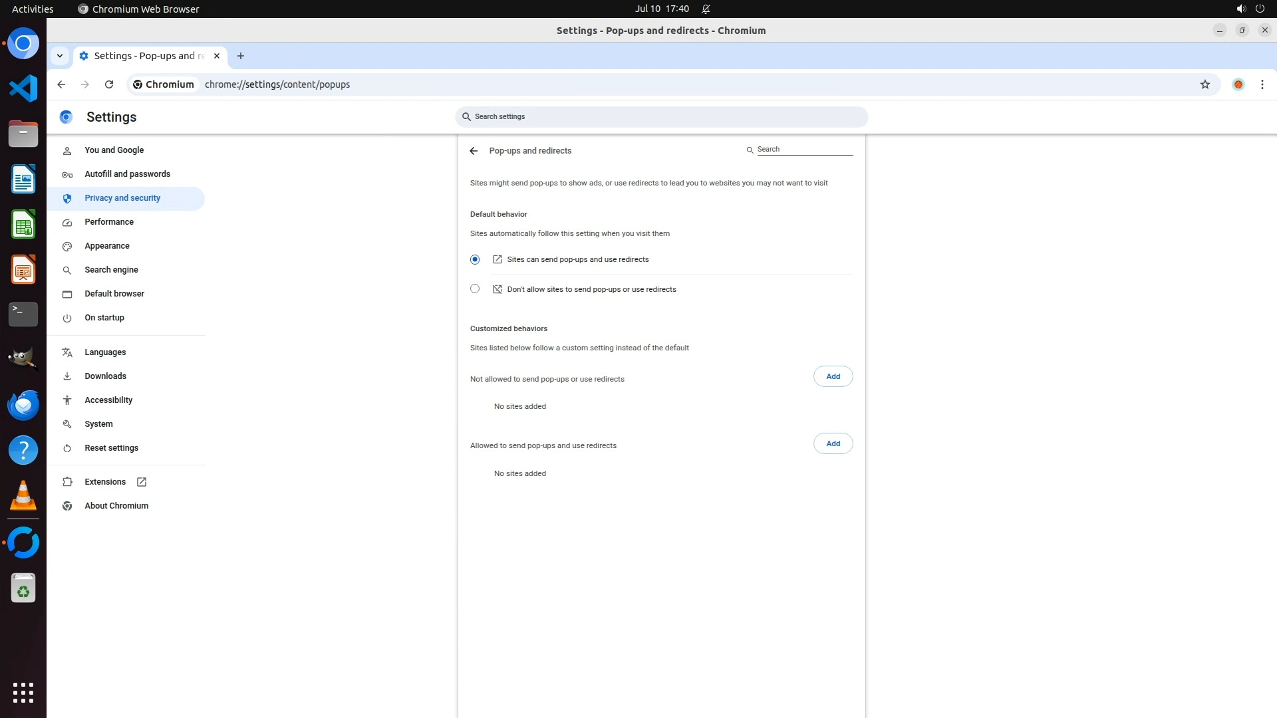Open a new tab with plus icon
This screenshot has height=718, width=1277.
(x=241, y=56)
